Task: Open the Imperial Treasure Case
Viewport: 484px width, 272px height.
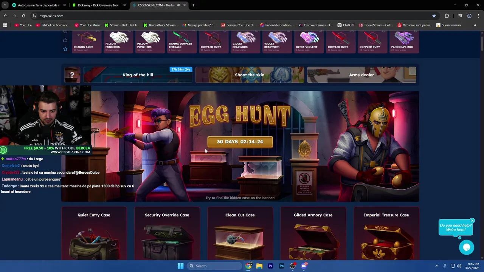Action: click(386, 233)
